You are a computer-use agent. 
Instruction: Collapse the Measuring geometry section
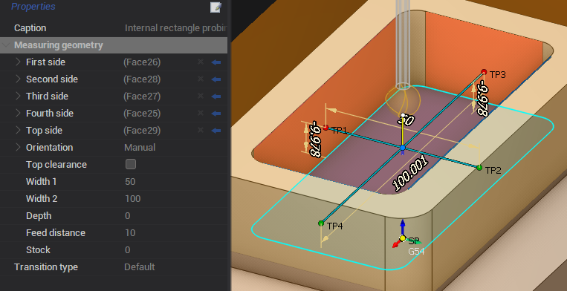tap(5, 45)
